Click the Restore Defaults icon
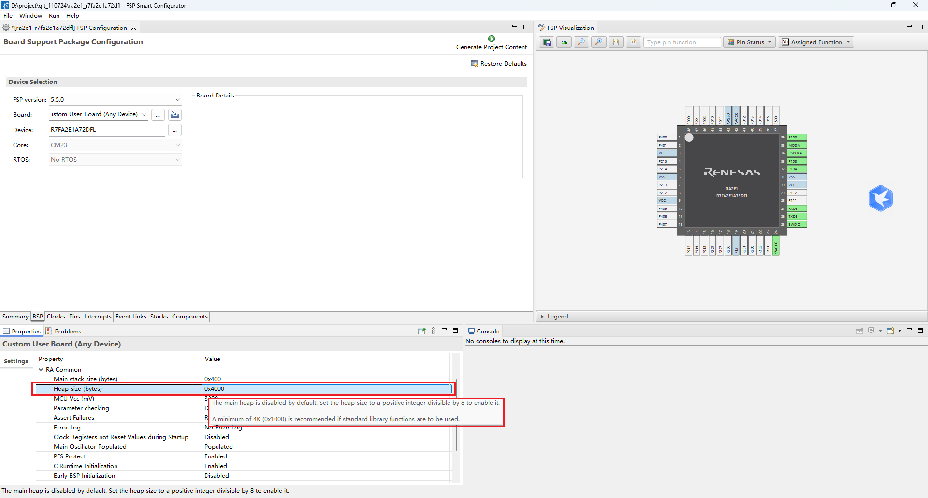Screen dimensions: 928x498 475,64
